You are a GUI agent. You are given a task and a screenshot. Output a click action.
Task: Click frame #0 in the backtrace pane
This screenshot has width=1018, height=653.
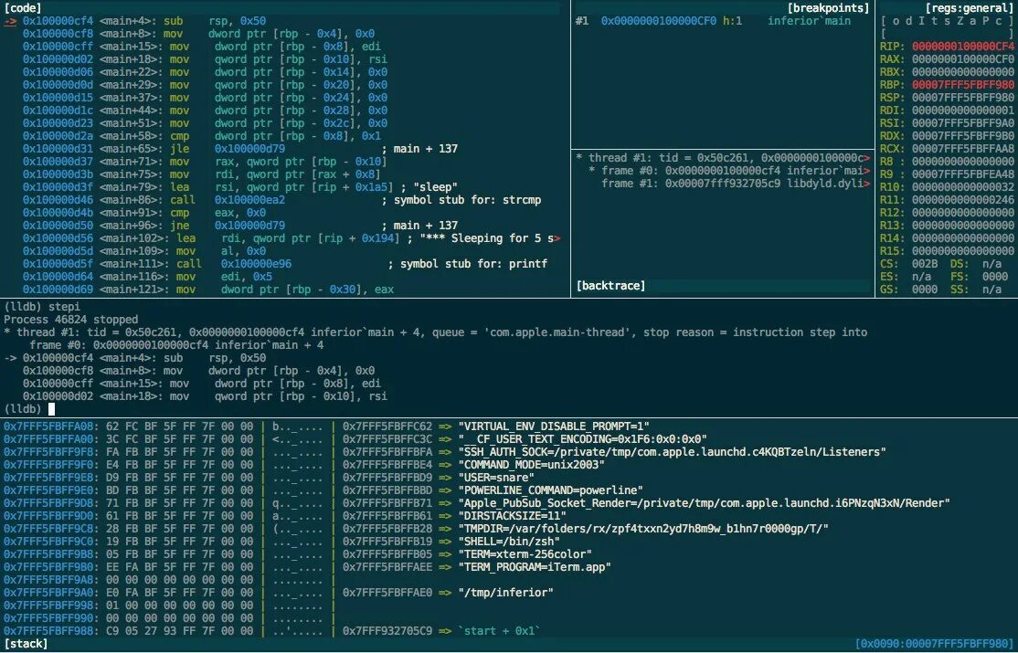729,171
